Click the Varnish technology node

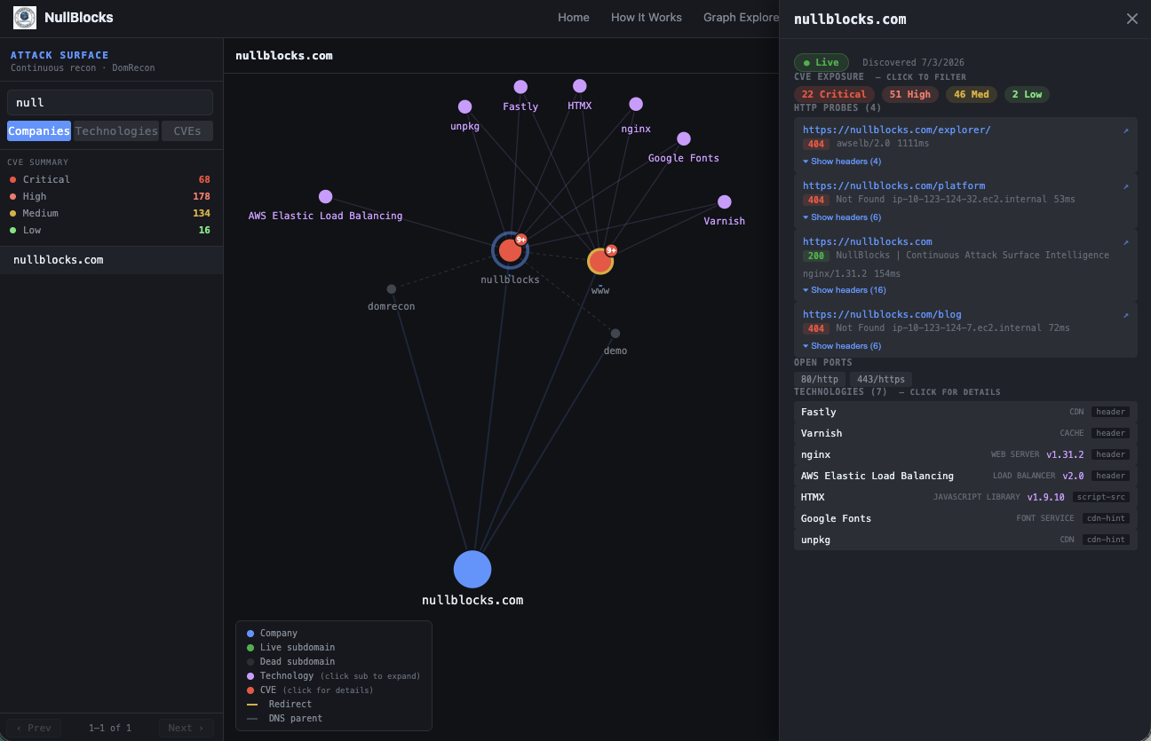pos(725,202)
